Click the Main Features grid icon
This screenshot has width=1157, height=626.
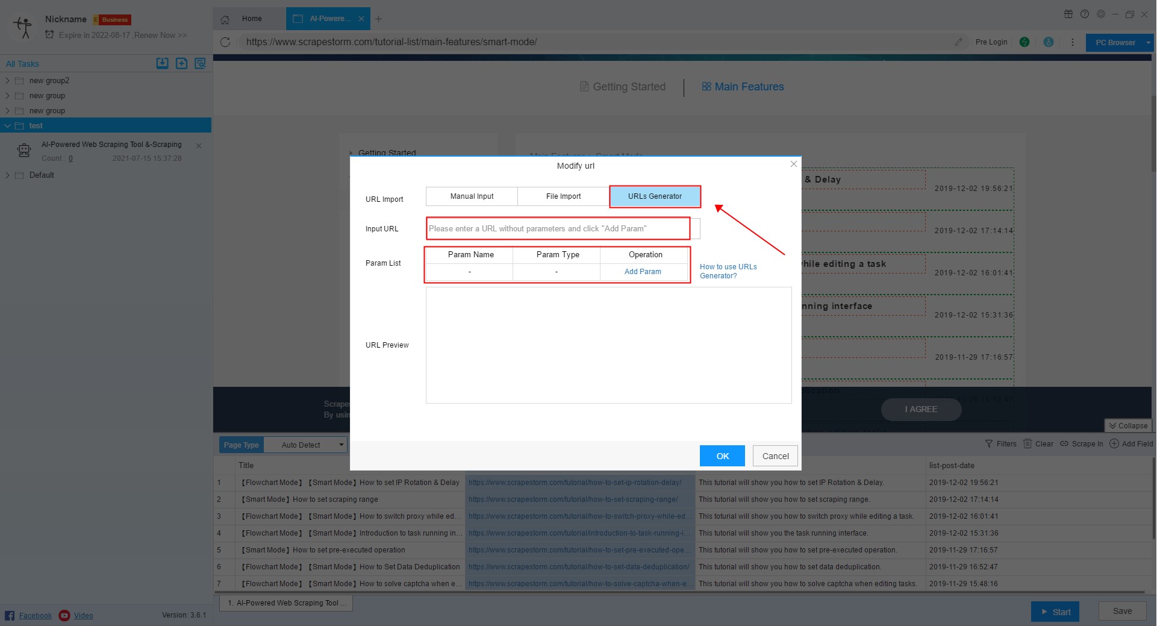tap(706, 87)
